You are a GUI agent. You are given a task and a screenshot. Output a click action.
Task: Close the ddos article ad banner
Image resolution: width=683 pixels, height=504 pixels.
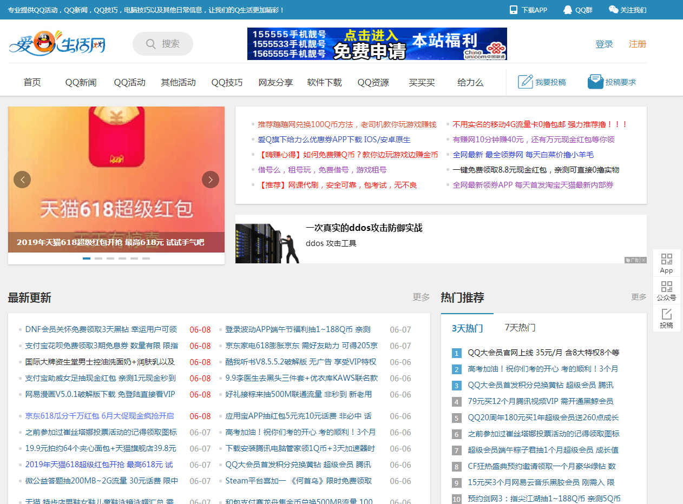pyautogui.click(x=643, y=260)
